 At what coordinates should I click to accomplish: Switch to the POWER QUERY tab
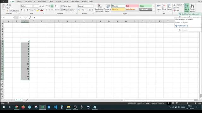pyautogui.click(x=87, y=2)
